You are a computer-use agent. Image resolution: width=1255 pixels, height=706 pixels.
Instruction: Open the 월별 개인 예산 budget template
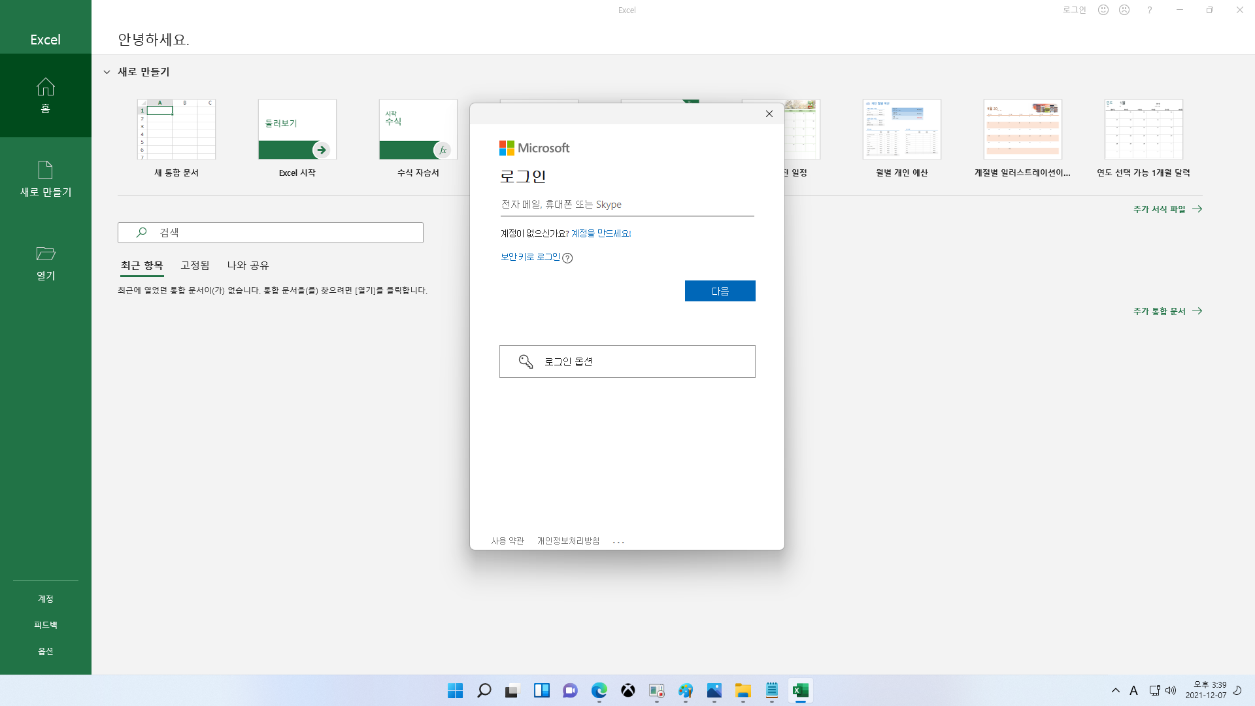[x=902, y=138]
